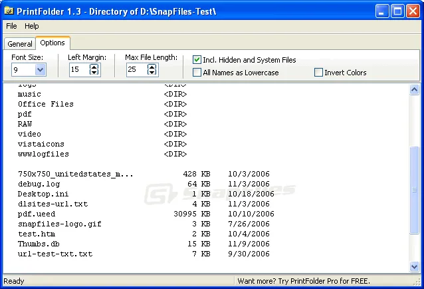Uncheck Incl. Hidden and System Files
The image size is (424, 289).
[x=197, y=59]
